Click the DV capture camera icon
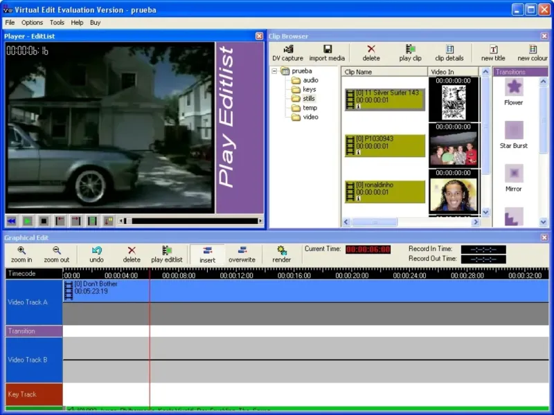This screenshot has width=554, height=415. coord(287,49)
